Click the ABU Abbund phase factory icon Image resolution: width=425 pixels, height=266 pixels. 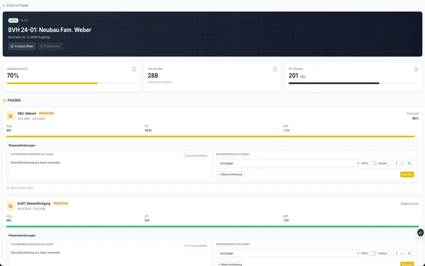[11, 116]
